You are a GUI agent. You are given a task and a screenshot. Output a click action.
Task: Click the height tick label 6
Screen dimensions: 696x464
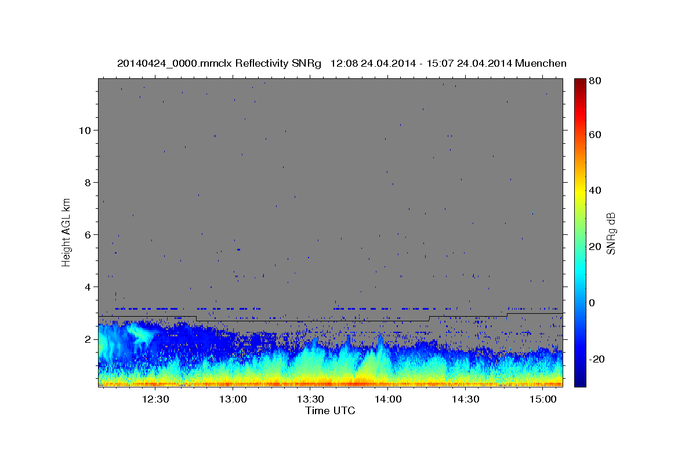tap(88, 234)
